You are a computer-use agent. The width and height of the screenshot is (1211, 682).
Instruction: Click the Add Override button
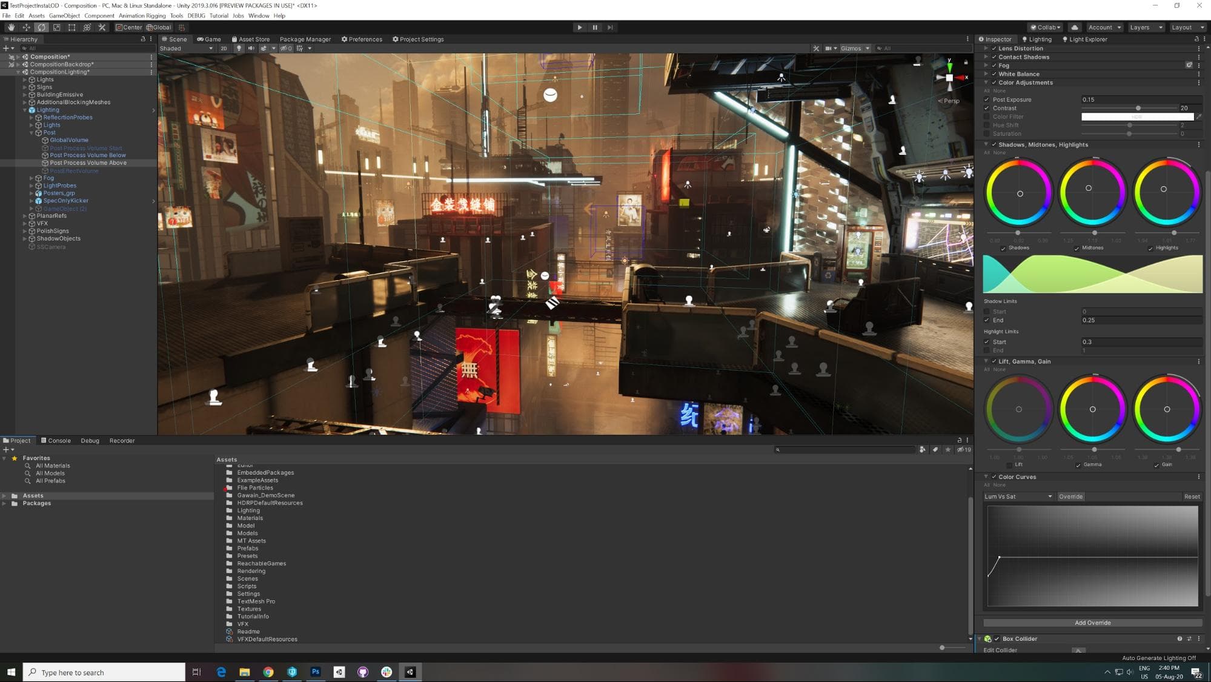(x=1092, y=623)
